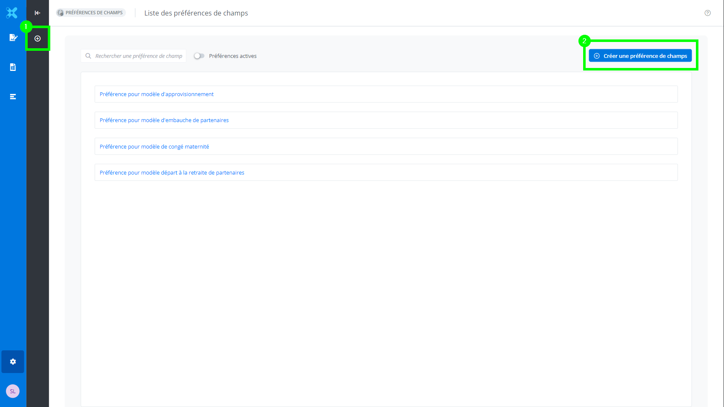Click the plus circle icon in dark sidebar
This screenshot has width=724, height=407.
coord(38,39)
